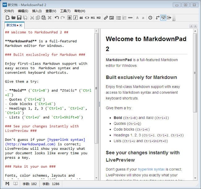
Task: Apply italic formatting with I icon
Action: (x=75, y=18)
